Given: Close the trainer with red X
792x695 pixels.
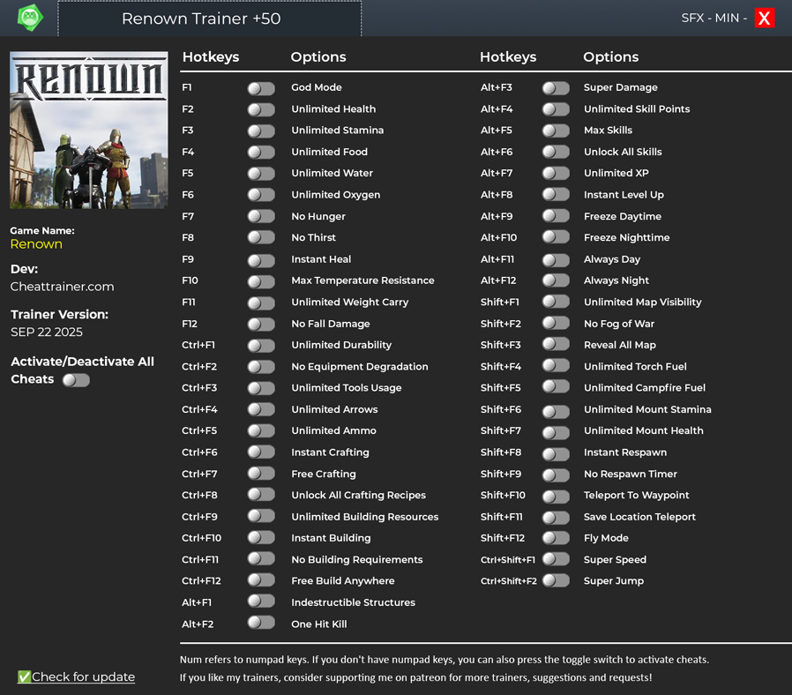Looking at the screenshot, I should pyautogui.click(x=764, y=19).
